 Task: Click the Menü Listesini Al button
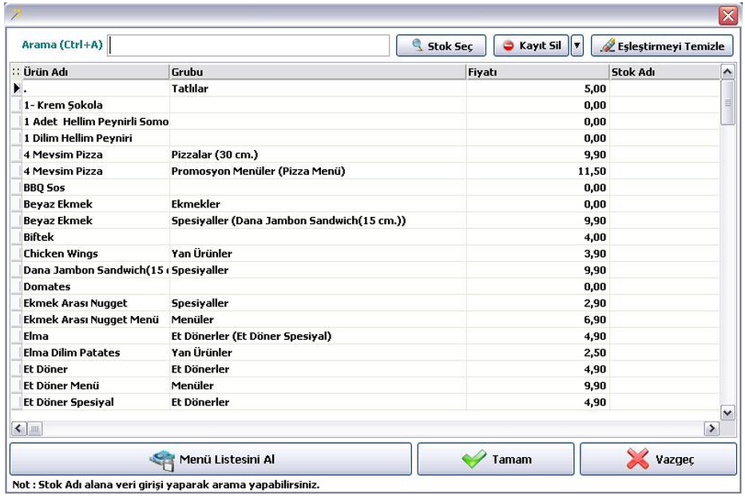[211, 459]
